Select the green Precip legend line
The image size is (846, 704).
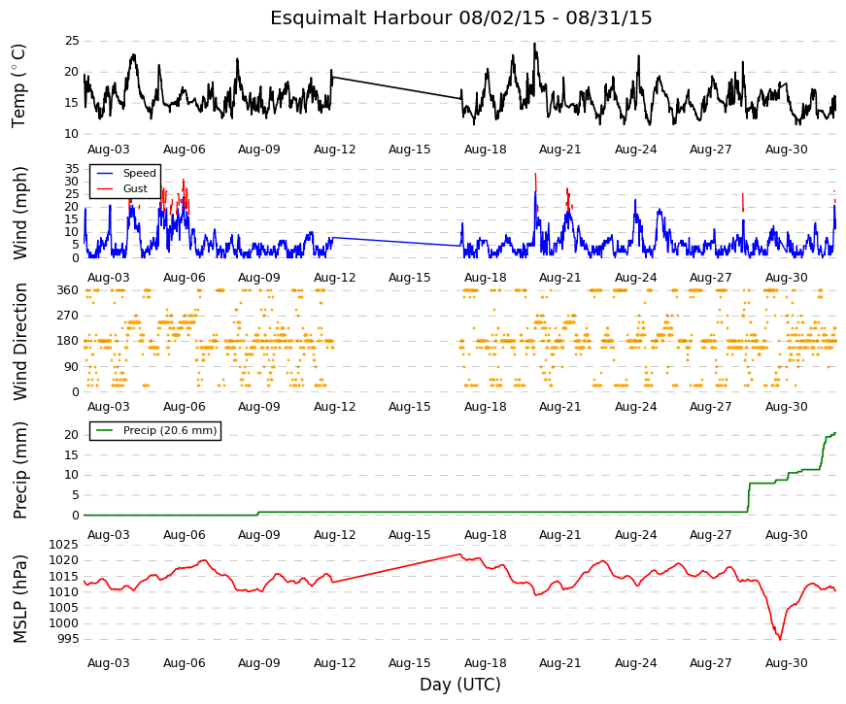[x=105, y=430]
